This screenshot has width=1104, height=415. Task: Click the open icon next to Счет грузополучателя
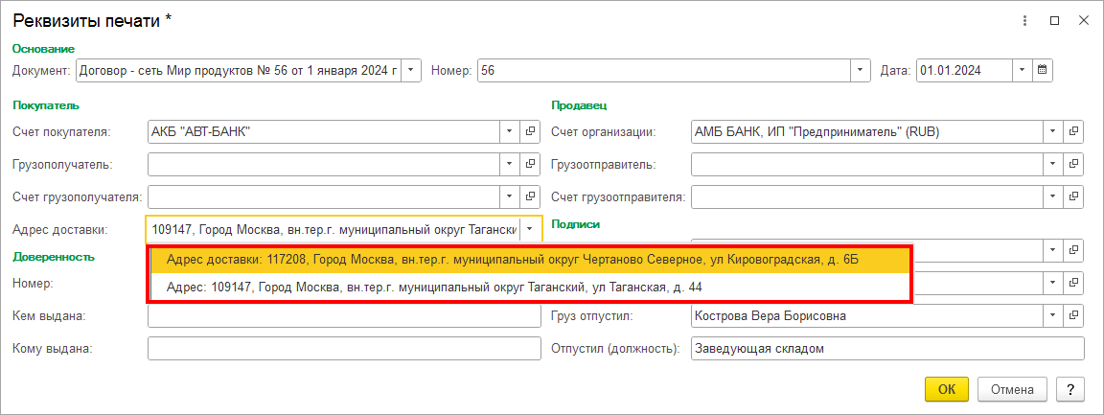tap(532, 197)
